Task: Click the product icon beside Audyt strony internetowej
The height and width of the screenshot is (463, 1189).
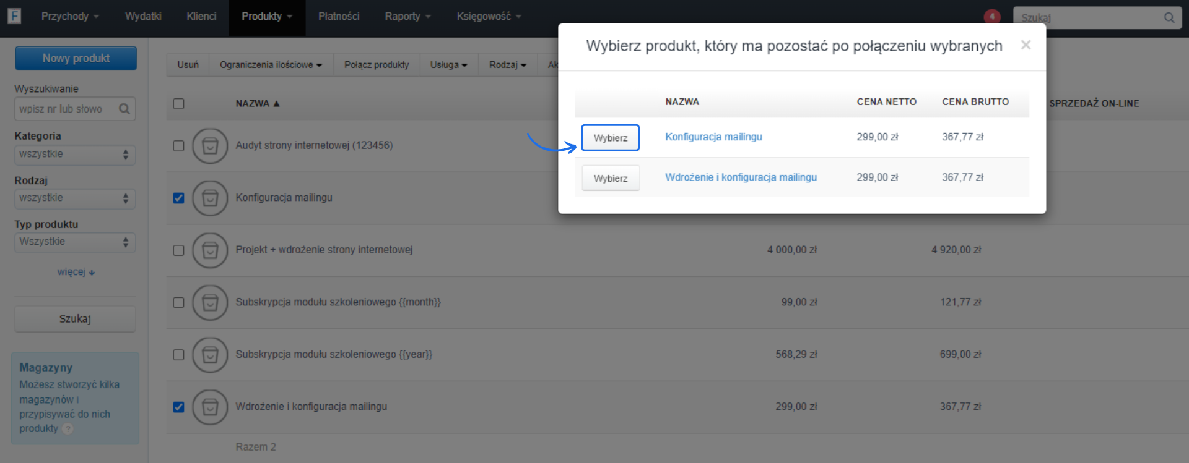Action: point(210,146)
